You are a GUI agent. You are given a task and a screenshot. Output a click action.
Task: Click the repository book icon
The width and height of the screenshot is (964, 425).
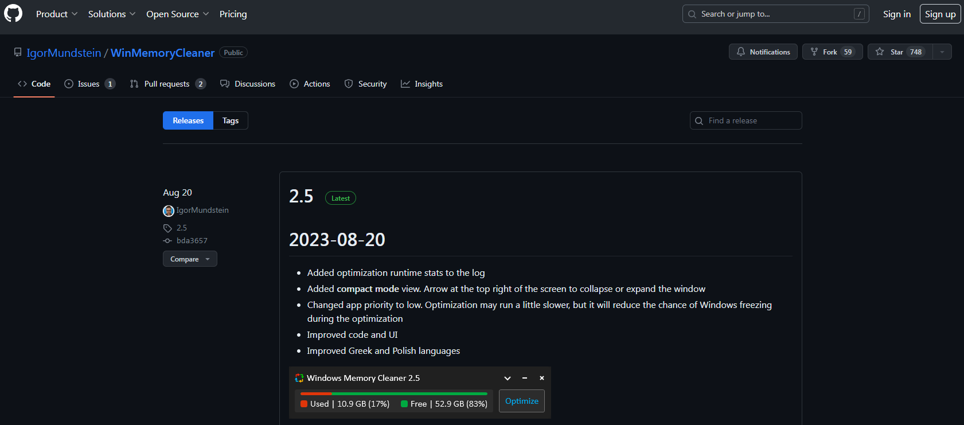(18, 52)
